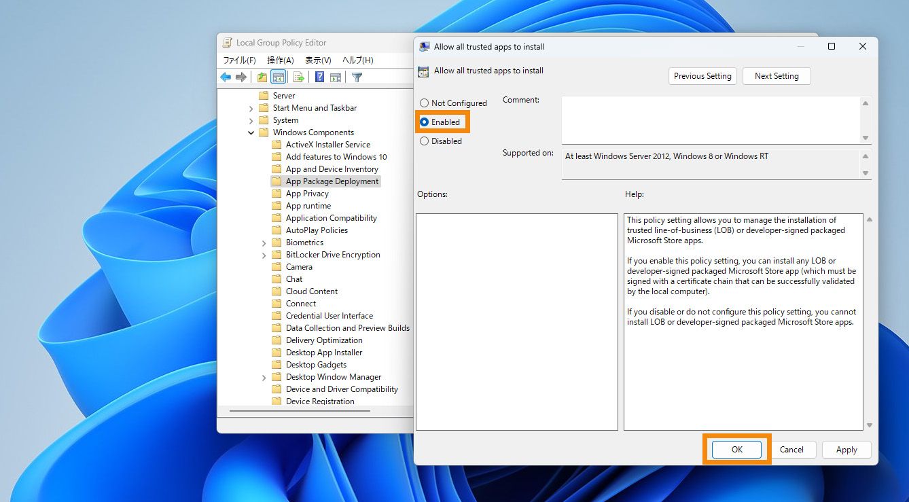
Task: Select the Enabled radio button
Action: click(x=425, y=122)
